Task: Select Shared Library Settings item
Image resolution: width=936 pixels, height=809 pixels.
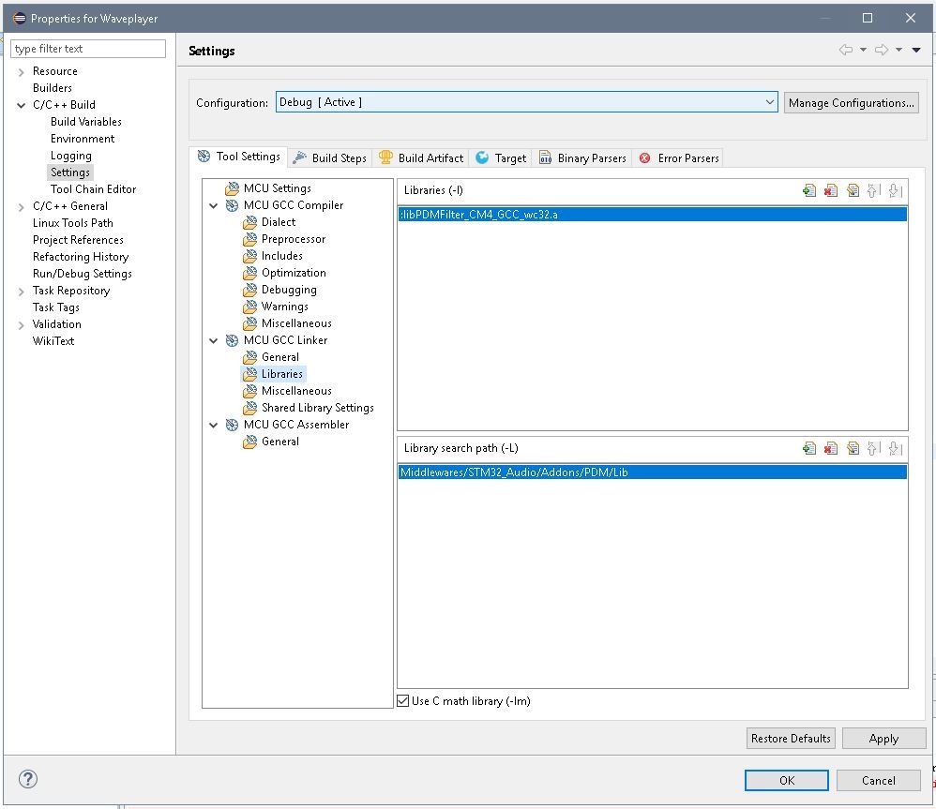Action: [318, 408]
